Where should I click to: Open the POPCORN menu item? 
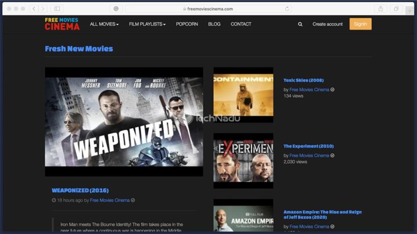[x=186, y=24]
